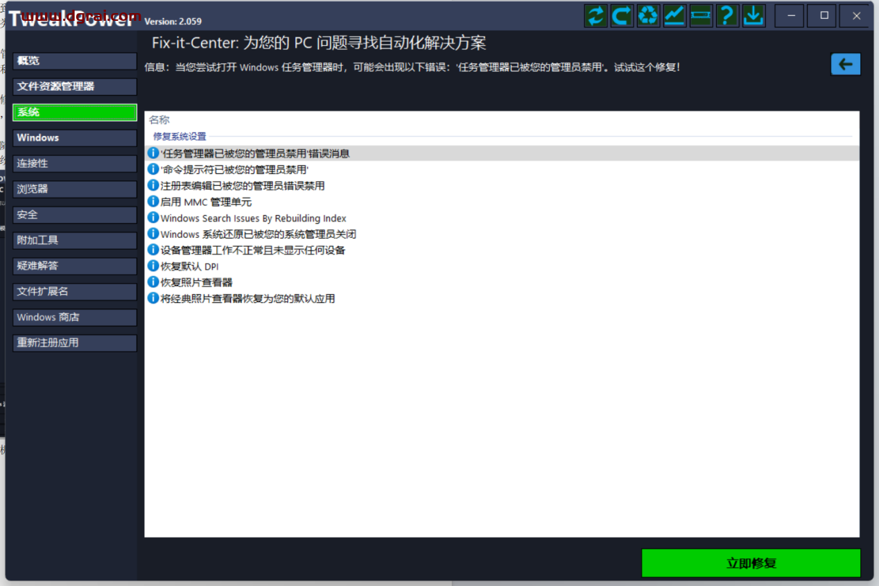Image resolution: width=879 pixels, height=586 pixels.
Task: Open the Windows 商店 sidebar section
Action: pos(75,318)
